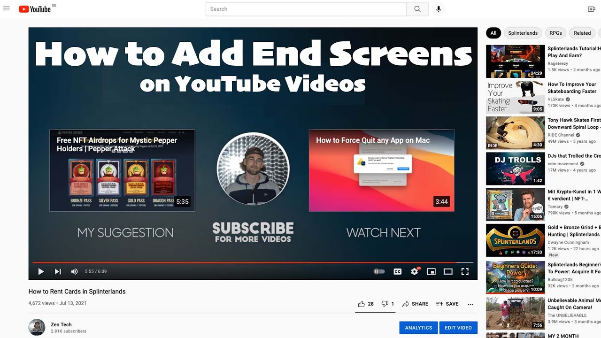Click the EDIT VIDEO button
This screenshot has width=601, height=338.
[458, 328]
